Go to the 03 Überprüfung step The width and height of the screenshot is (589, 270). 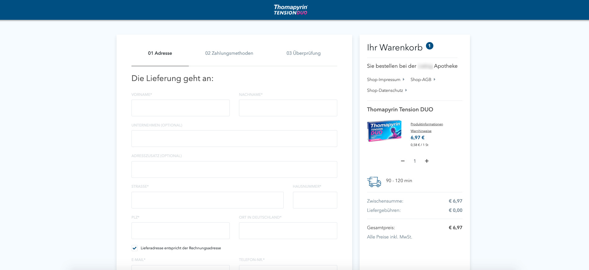pyautogui.click(x=303, y=53)
